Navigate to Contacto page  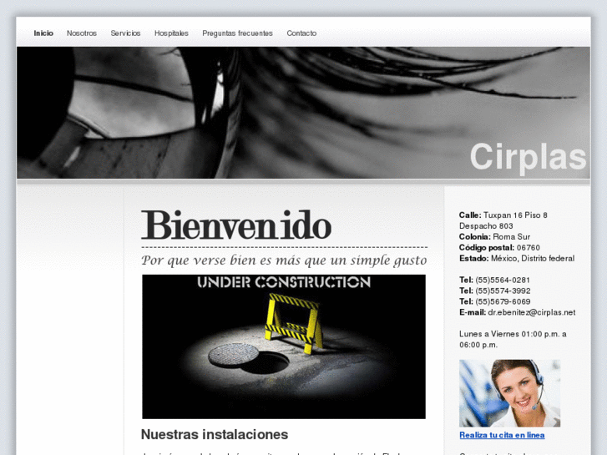point(301,33)
